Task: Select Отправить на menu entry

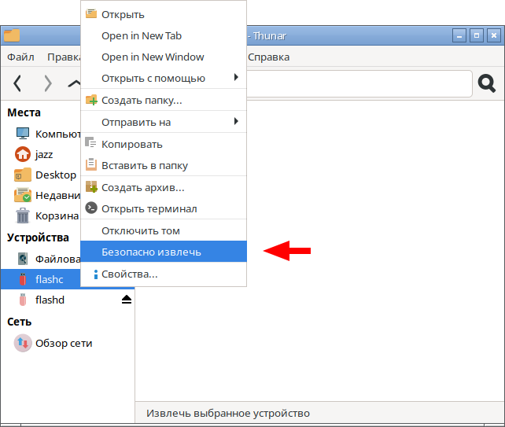Action: [164, 123]
